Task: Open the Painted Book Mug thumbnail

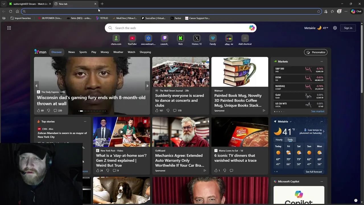Action: point(240,72)
